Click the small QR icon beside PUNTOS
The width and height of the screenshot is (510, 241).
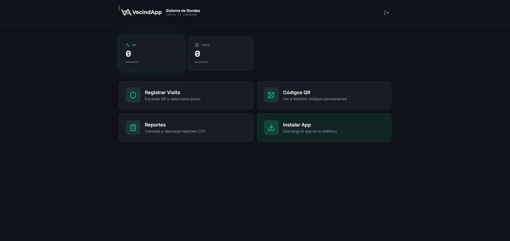(x=197, y=45)
